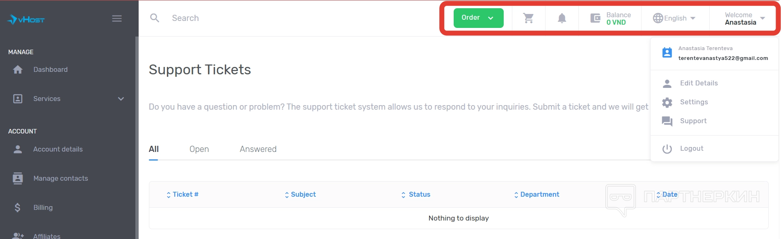Toggle the Welcome Anastasia user menu

(x=744, y=18)
